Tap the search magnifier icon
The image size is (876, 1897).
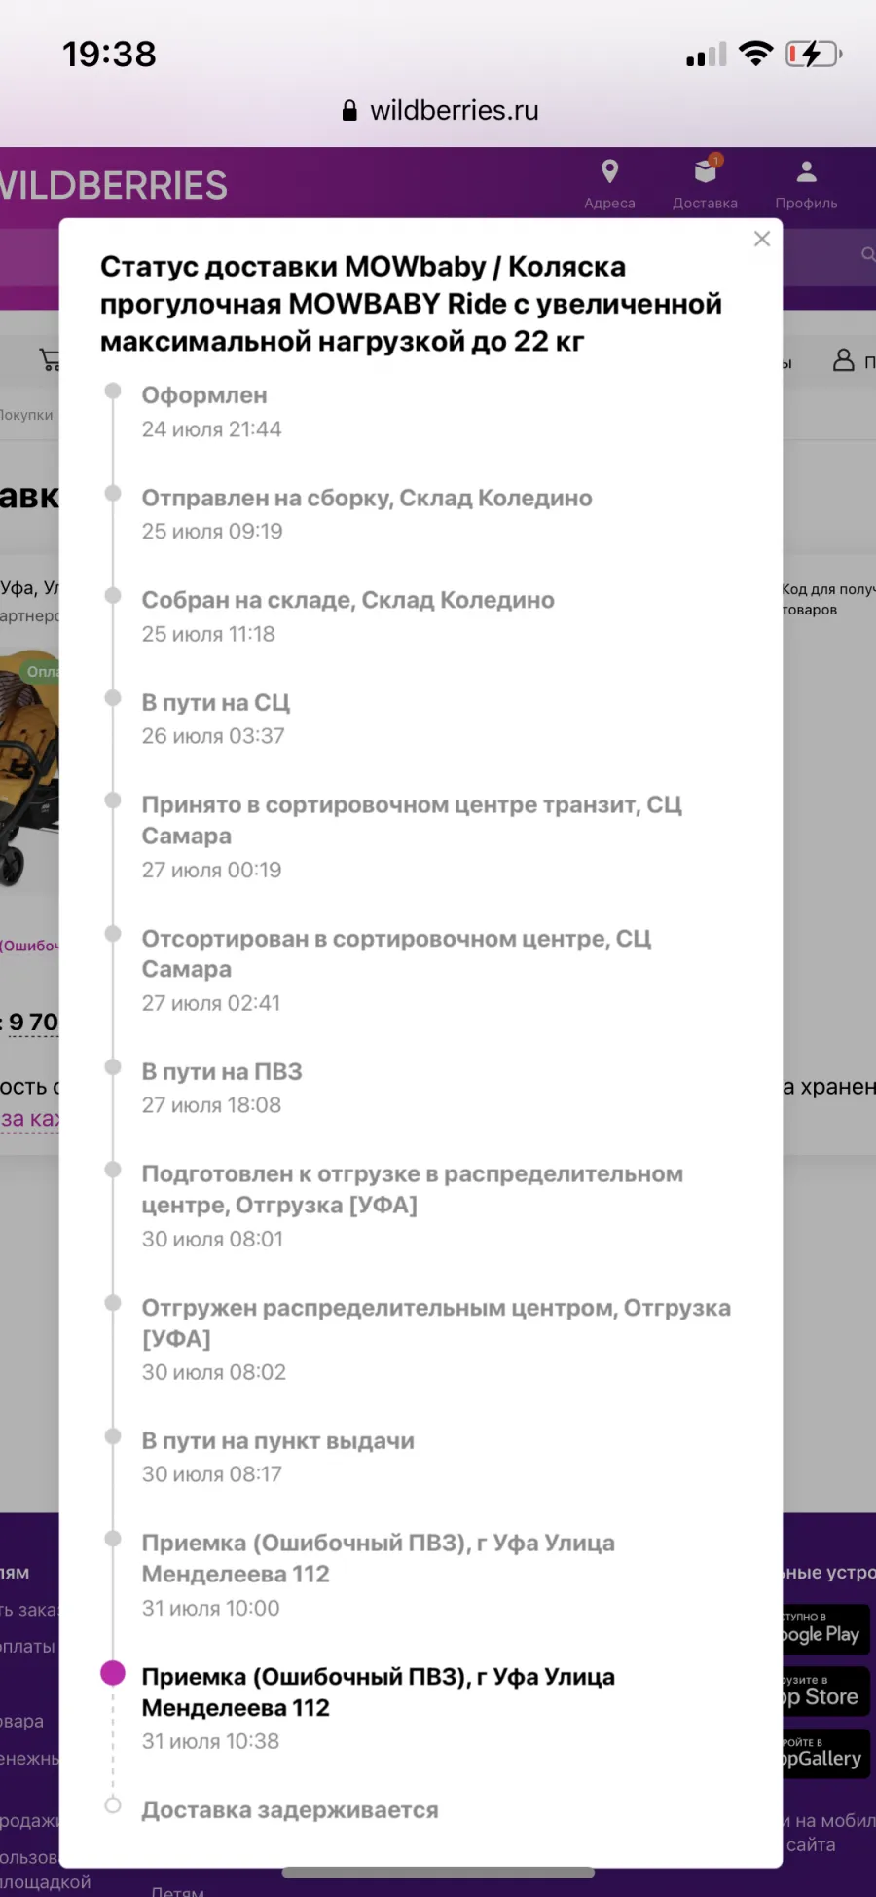click(867, 254)
